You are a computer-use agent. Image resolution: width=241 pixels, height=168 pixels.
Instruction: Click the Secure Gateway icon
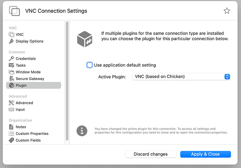pos(11,78)
